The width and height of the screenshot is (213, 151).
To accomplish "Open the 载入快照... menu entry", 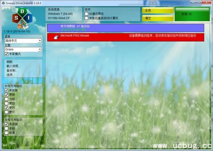I will coord(14,66).
